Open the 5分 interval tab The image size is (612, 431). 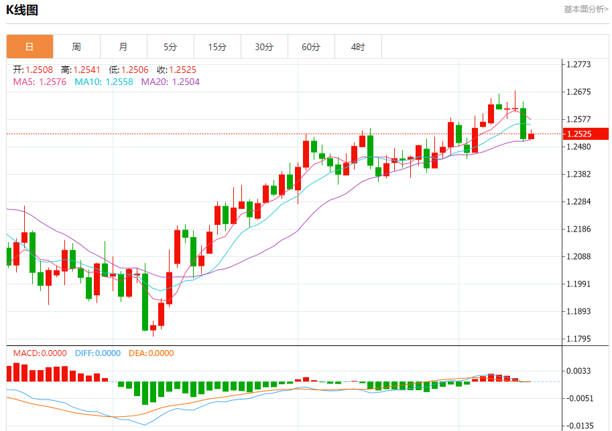click(x=170, y=47)
